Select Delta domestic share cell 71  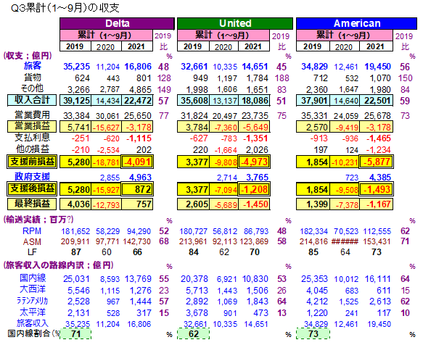tap(75, 333)
